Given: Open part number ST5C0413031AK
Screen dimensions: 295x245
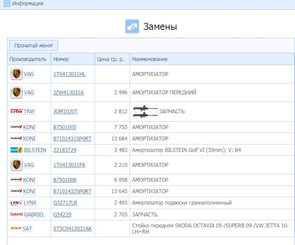Looking at the screenshot, I should [x=73, y=228].
